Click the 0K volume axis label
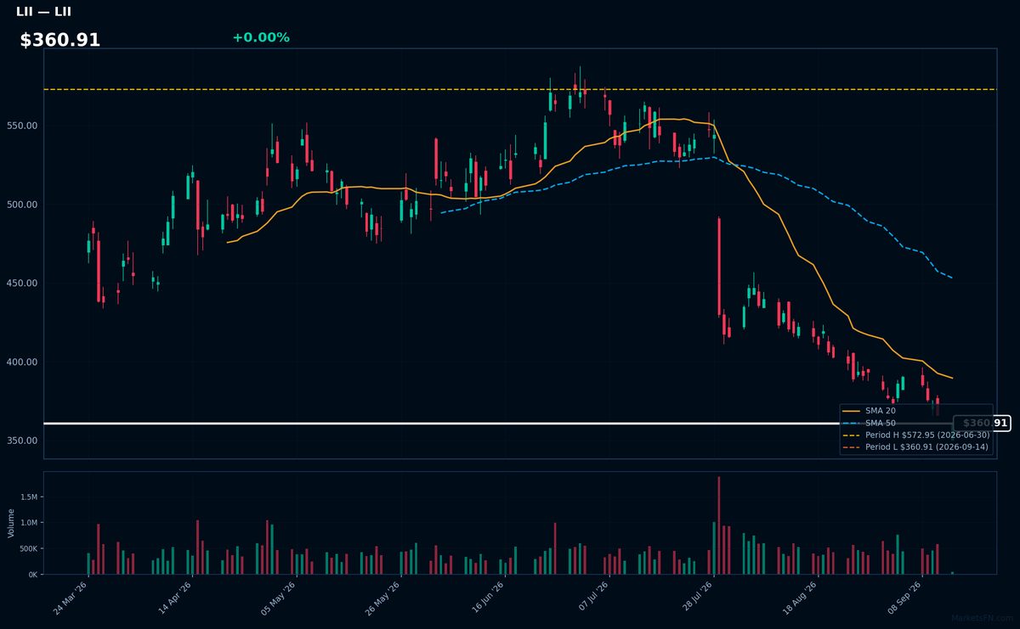 33,575
